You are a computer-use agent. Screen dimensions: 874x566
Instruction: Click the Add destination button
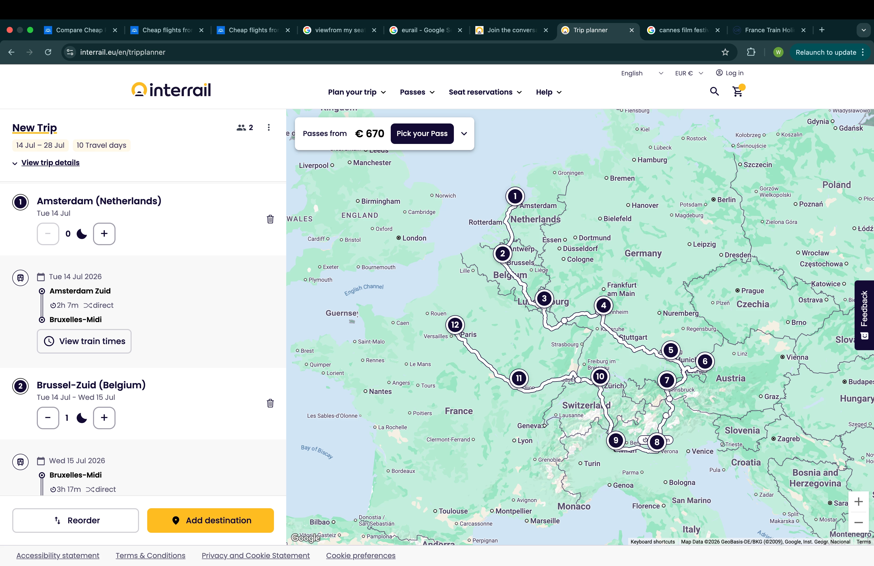pos(210,520)
